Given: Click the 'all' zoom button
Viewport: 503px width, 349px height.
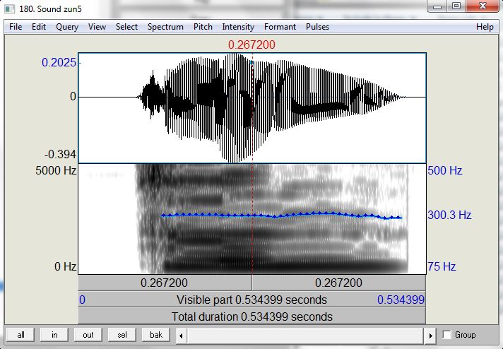Looking at the screenshot, I should [21, 335].
